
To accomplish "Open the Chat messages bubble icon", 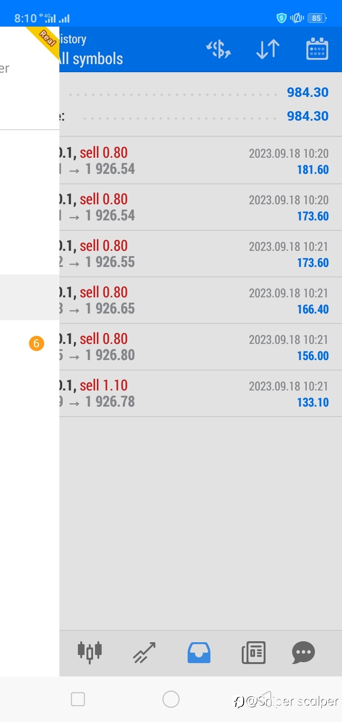I will [304, 652].
